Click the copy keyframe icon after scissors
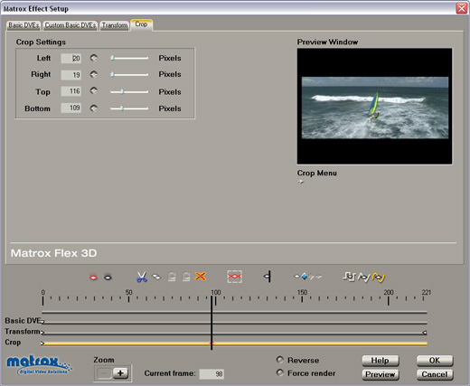 (x=156, y=277)
